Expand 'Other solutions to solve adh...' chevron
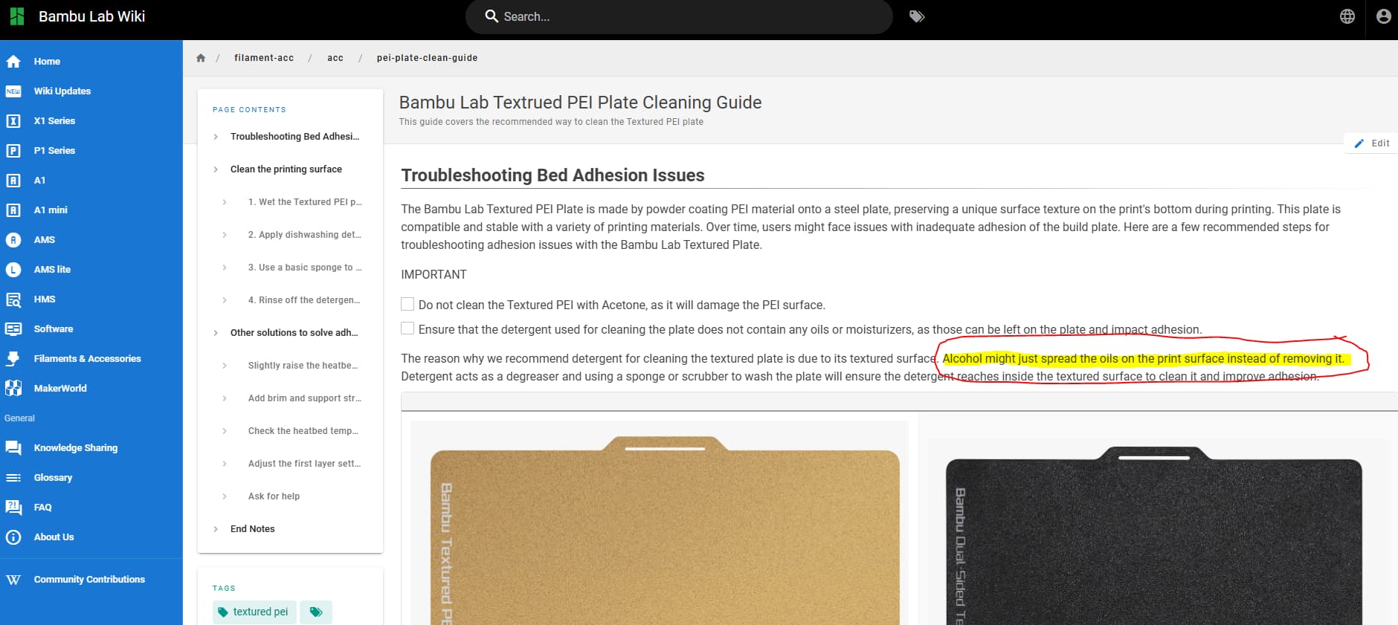The height and width of the screenshot is (625, 1398). [x=216, y=333]
